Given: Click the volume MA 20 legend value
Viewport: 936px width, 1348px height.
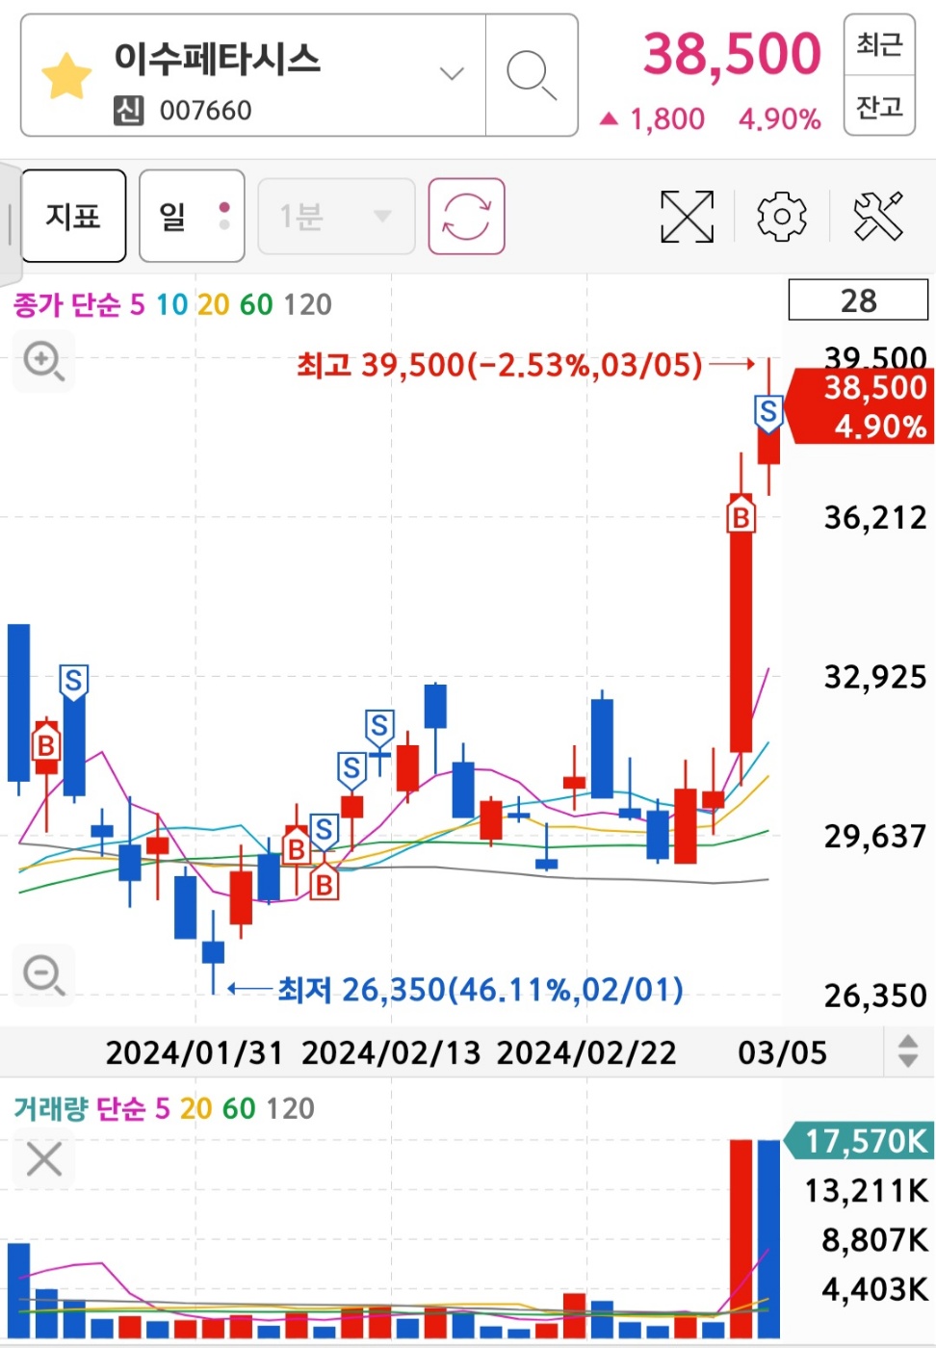Looking at the screenshot, I should pos(195,1108).
